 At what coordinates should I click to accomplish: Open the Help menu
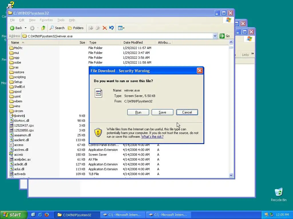click(72, 20)
